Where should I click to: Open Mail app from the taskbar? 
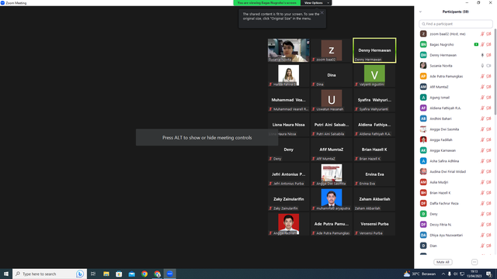(131, 274)
